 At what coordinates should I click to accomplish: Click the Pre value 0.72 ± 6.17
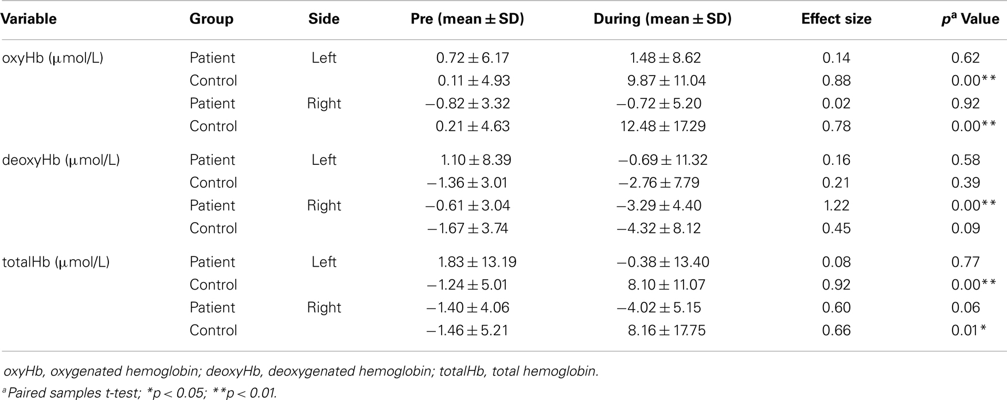pos(473,58)
